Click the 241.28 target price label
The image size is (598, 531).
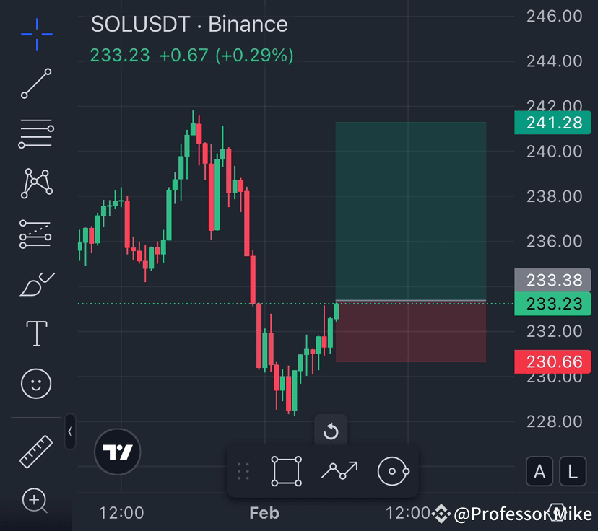click(552, 123)
